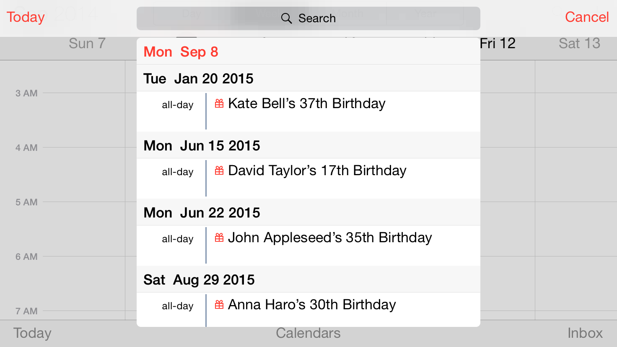The width and height of the screenshot is (617, 347).
Task: Open Kate Bell's 37th Birthday event
Action: 306,104
